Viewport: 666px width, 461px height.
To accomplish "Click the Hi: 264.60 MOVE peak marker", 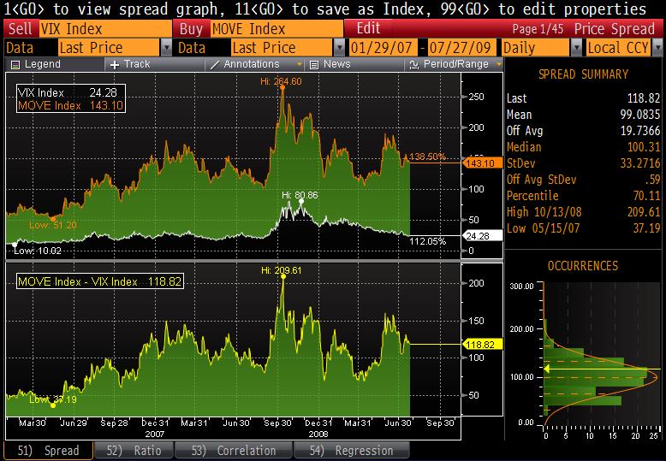I will [282, 87].
